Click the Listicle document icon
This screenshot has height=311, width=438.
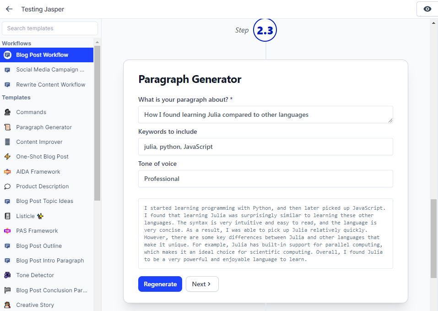point(7,216)
